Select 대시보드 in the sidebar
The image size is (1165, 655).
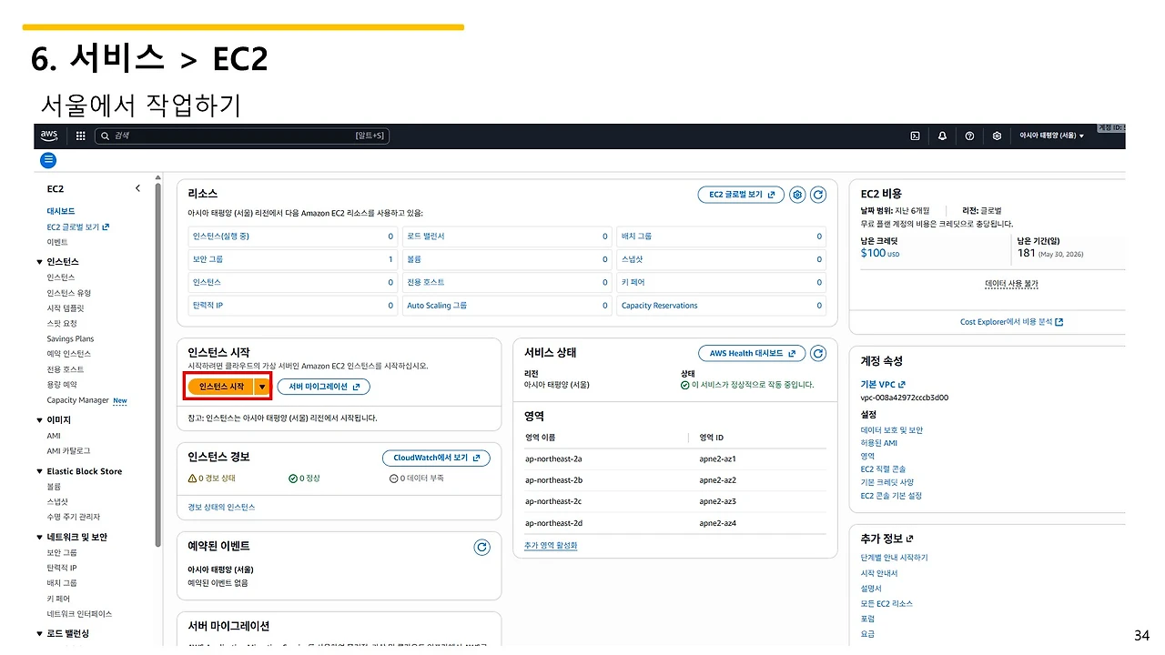(61, 211)
